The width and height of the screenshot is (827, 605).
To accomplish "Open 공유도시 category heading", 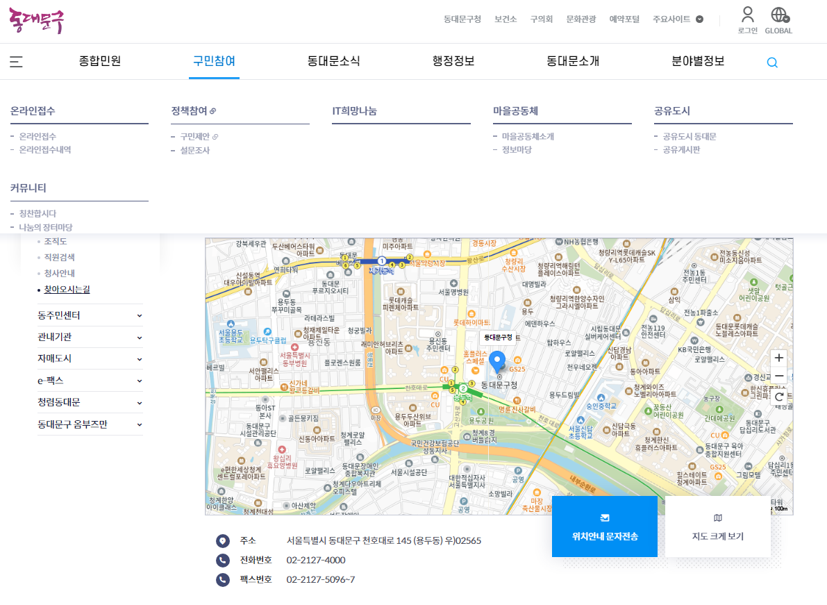I will coord(672,110).
